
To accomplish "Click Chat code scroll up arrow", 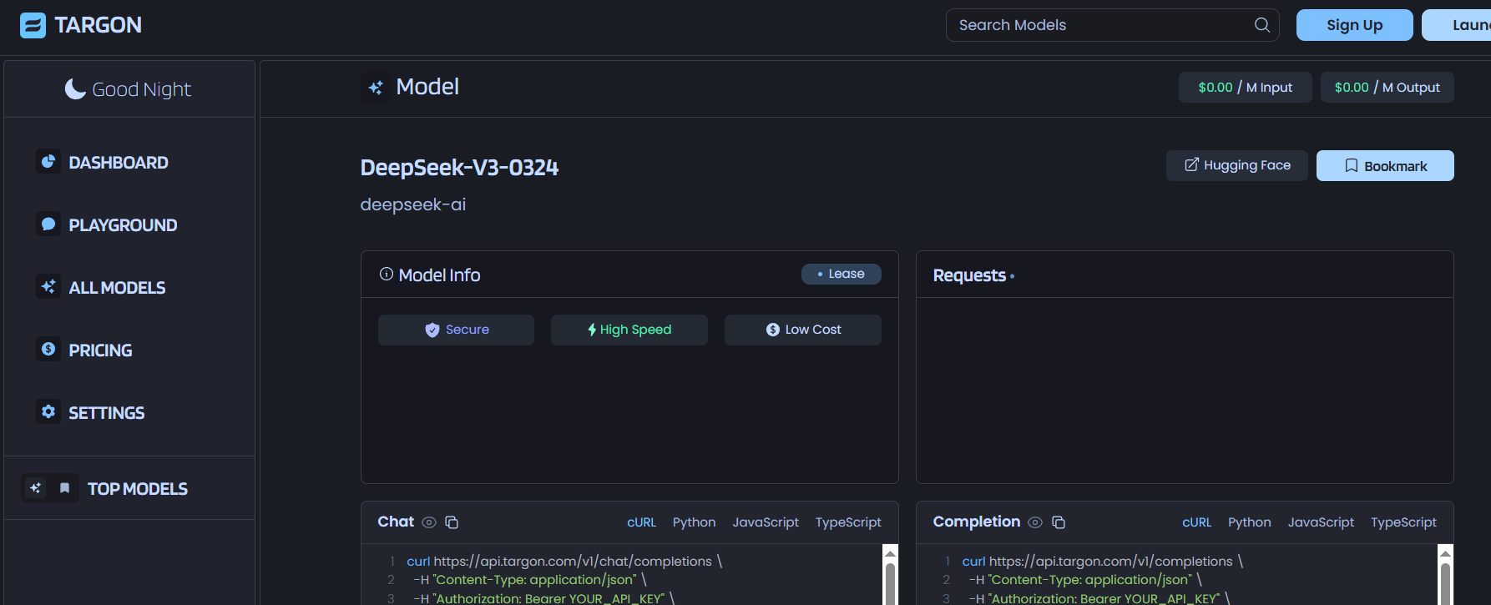I will coord(891,552).
